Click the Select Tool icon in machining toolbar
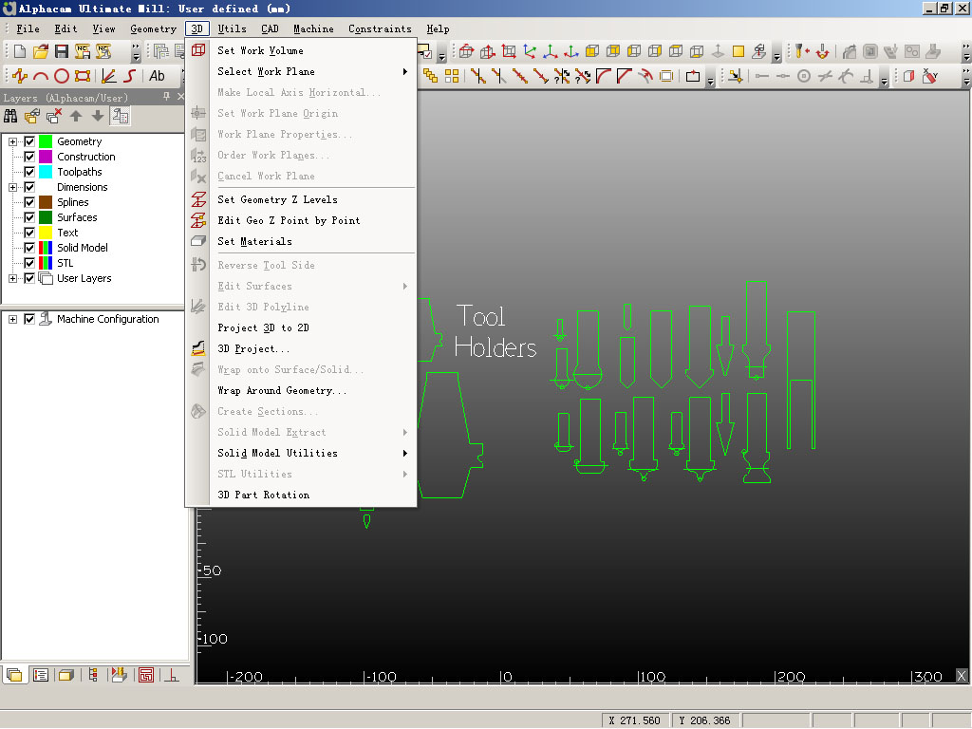 pyautogui.click(x=803, y=51)
